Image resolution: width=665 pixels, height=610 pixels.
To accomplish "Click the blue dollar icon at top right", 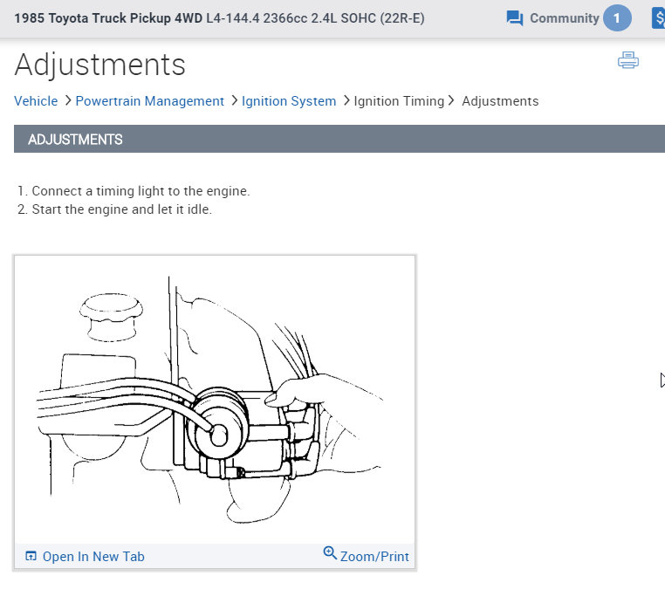I will coord(659,18).
